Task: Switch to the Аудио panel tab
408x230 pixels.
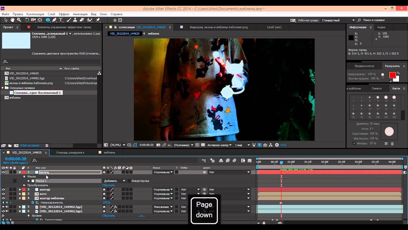Action: (381, 27)
